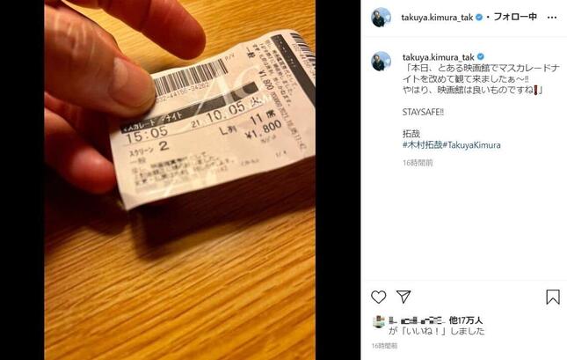View the 他17万人 likes list
The width and height of the screenshot is (567, 360).
tap(466, 320)
